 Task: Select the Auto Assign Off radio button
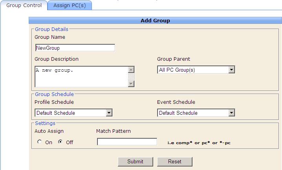pyautogui.click(x=60, y=142)
